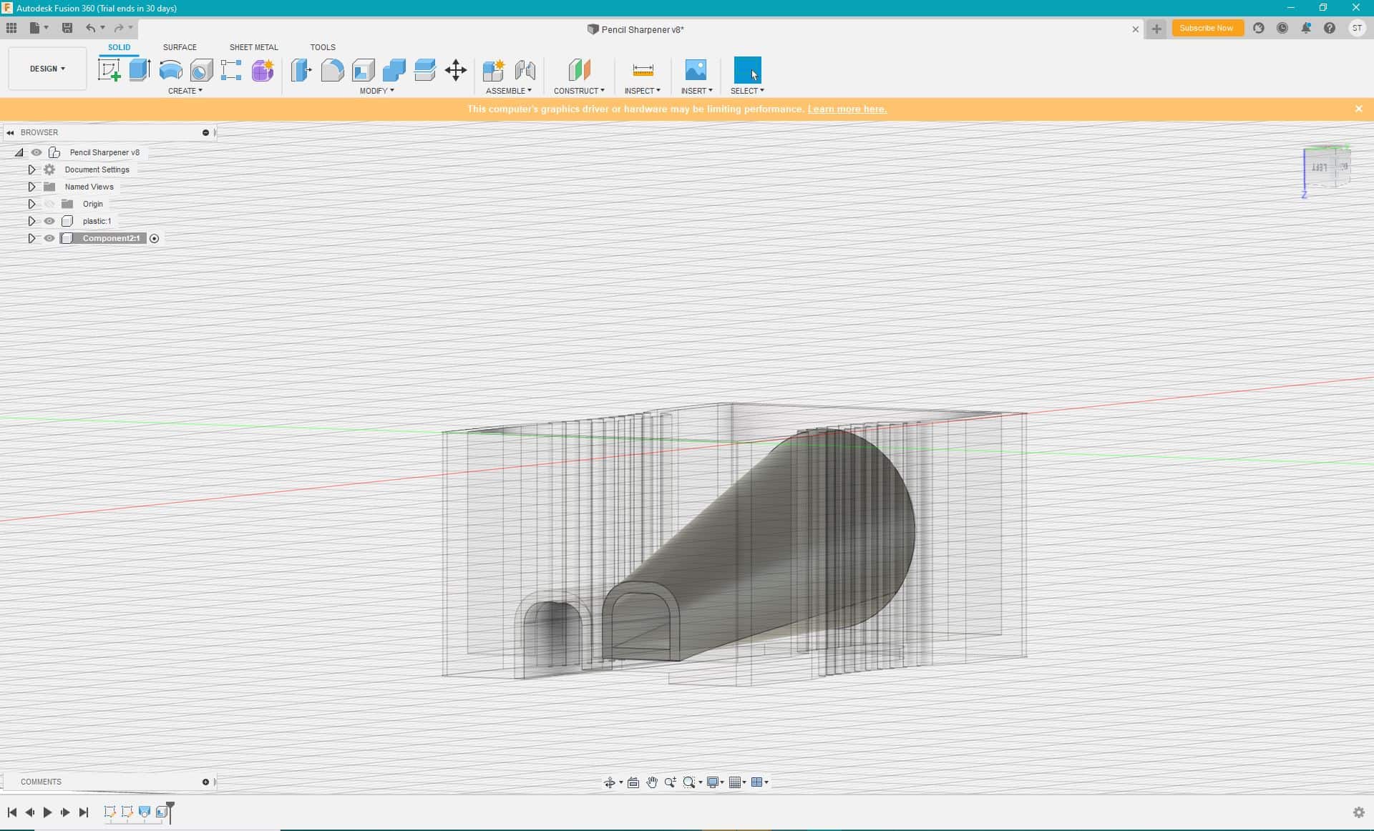Toggle visibility of Pencil Sharpener v8 root
The width and height of the screenshot is (1374, 831).
pos(36,152)
